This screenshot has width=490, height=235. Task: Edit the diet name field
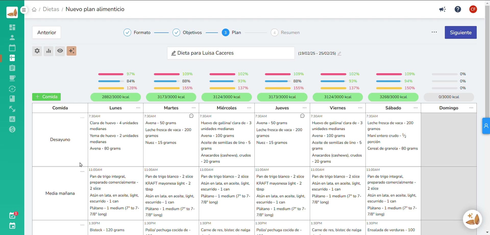(x=231, y=53)
